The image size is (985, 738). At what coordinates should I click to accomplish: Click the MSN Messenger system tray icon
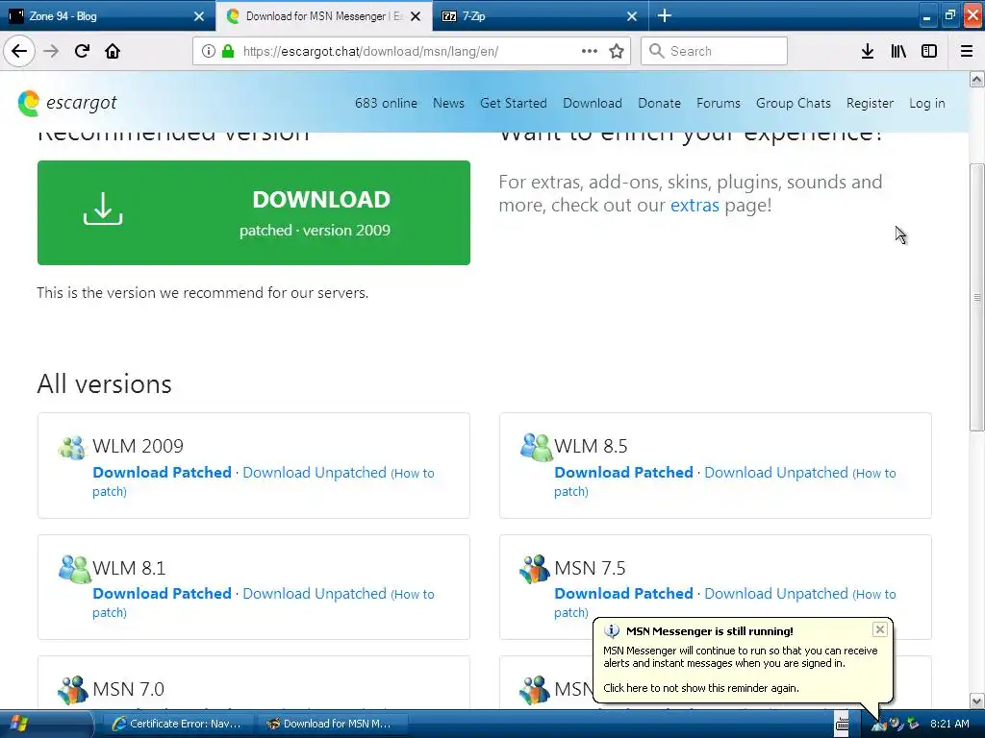pos(879,725)
